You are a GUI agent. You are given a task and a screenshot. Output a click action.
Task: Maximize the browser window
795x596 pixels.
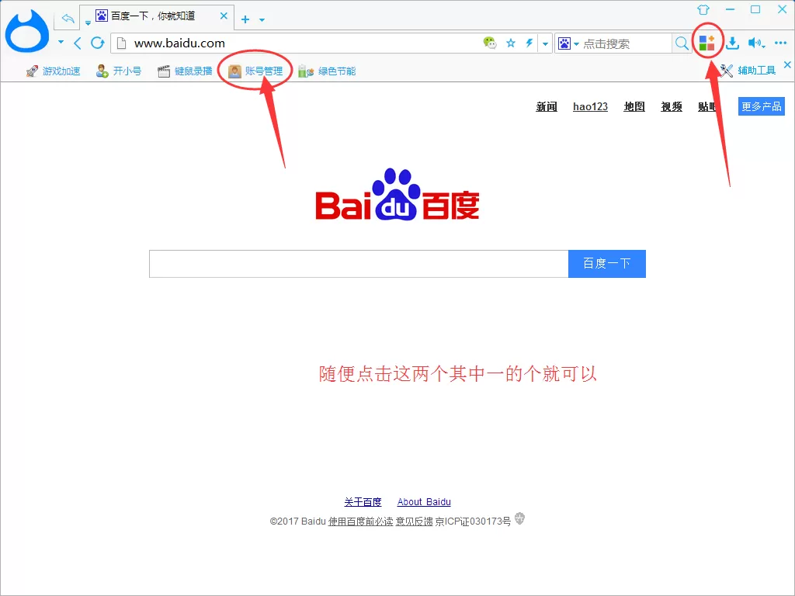pyautogui.click(x=755, y=9)
